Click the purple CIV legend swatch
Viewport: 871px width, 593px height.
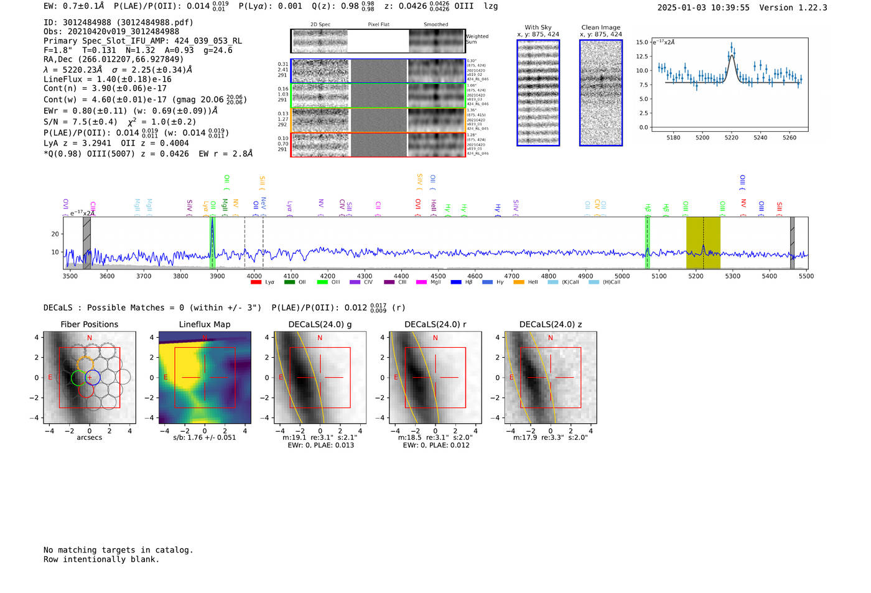click(355, 282)
